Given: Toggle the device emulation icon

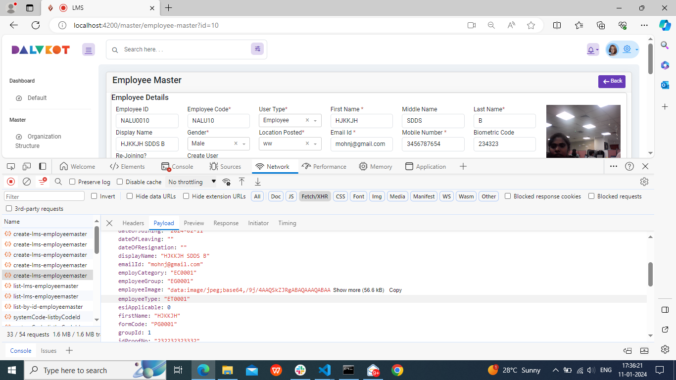Looking at the screenshot, I should pos(27,167).
